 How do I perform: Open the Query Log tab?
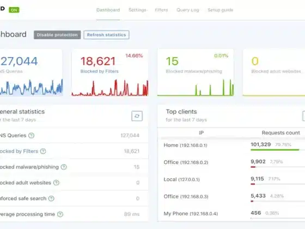pyautogui.click(x=188, y=10)
